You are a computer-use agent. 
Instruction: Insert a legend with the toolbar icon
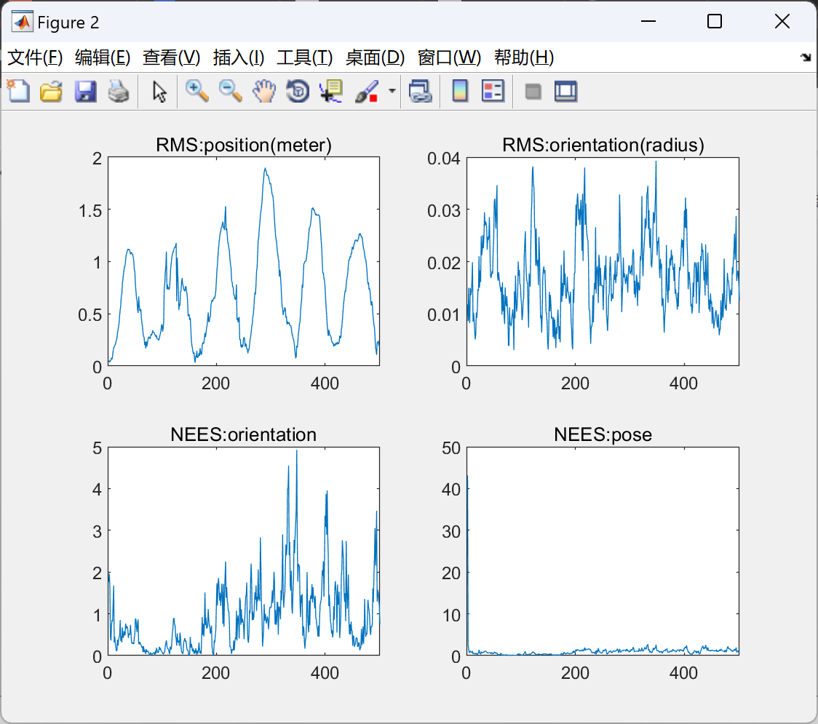(x=493, y=91)
